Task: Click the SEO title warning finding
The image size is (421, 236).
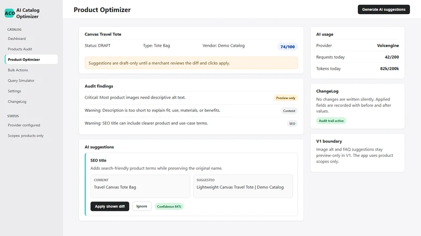Action: 146,123
